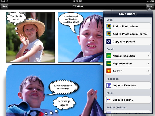Tap the sunflower icon for Add to Photo album
The height and width of the screenshot is (116, 155).
click(x=109, y=26)
